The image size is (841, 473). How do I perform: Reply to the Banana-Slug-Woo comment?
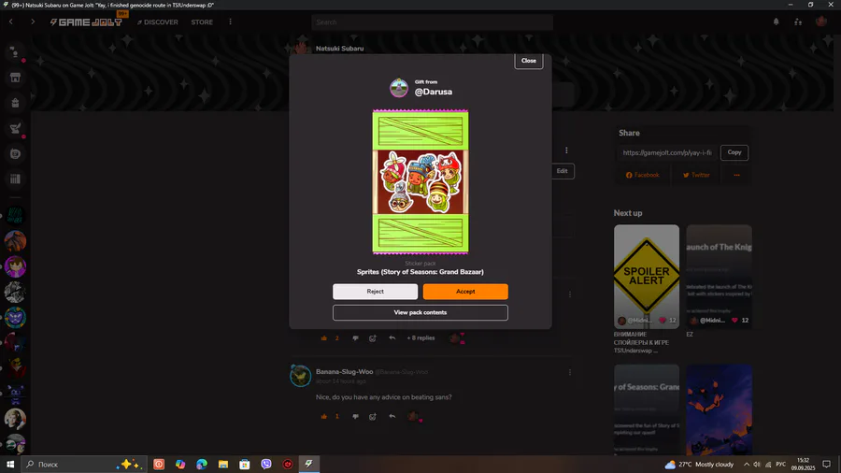tap(392, 416)
